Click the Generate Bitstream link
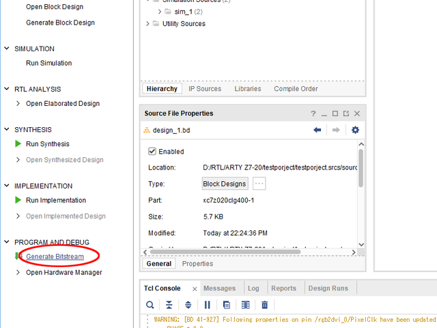 55,256
